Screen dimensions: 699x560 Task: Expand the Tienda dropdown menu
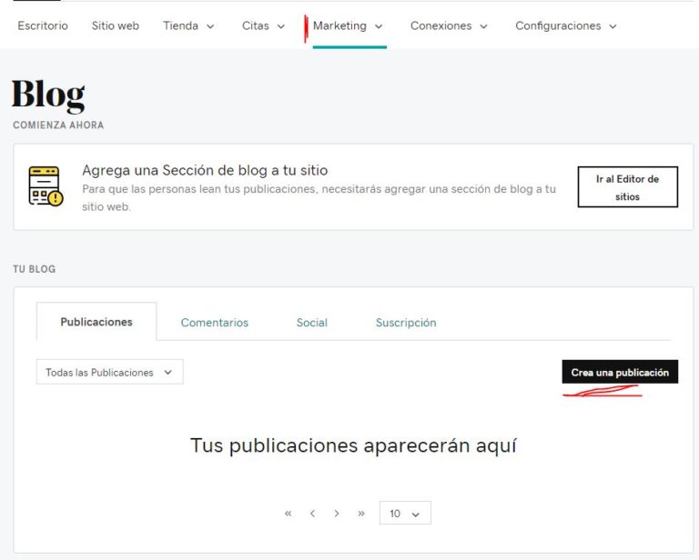tap(188, 25)
